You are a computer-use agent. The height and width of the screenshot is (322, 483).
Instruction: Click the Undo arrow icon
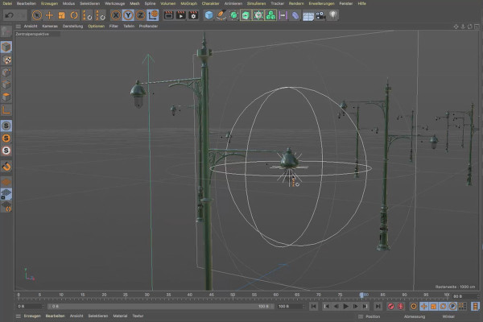tap(9, 15)
